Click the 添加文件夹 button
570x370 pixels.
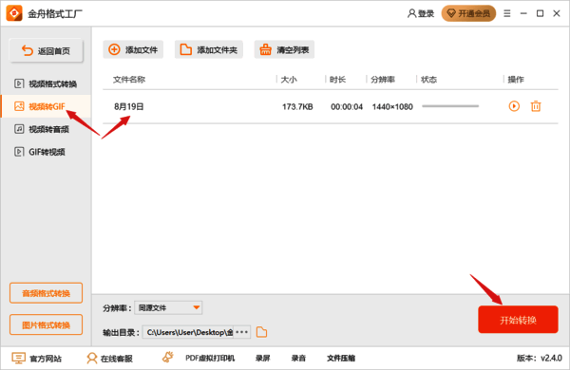(209, 49)
